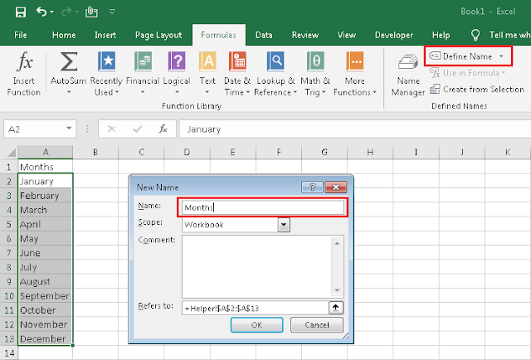
Task: Open the Date & Time functions icon
Action: (237, 61)
